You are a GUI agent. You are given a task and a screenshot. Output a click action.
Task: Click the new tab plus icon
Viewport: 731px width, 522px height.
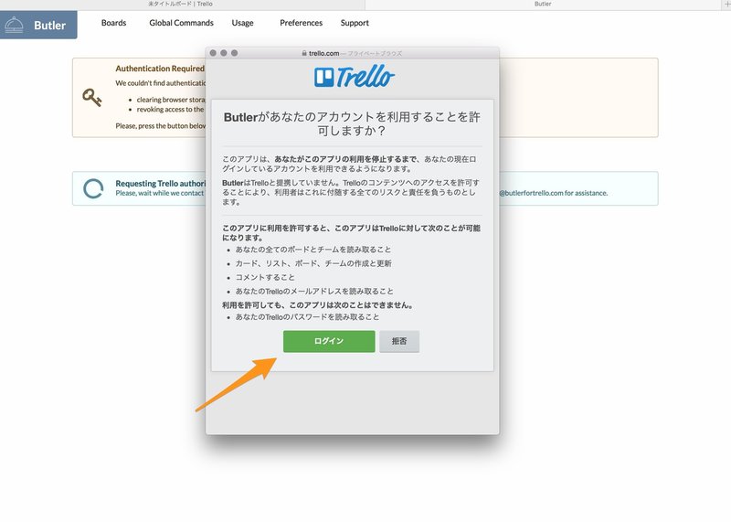point(726,4)
